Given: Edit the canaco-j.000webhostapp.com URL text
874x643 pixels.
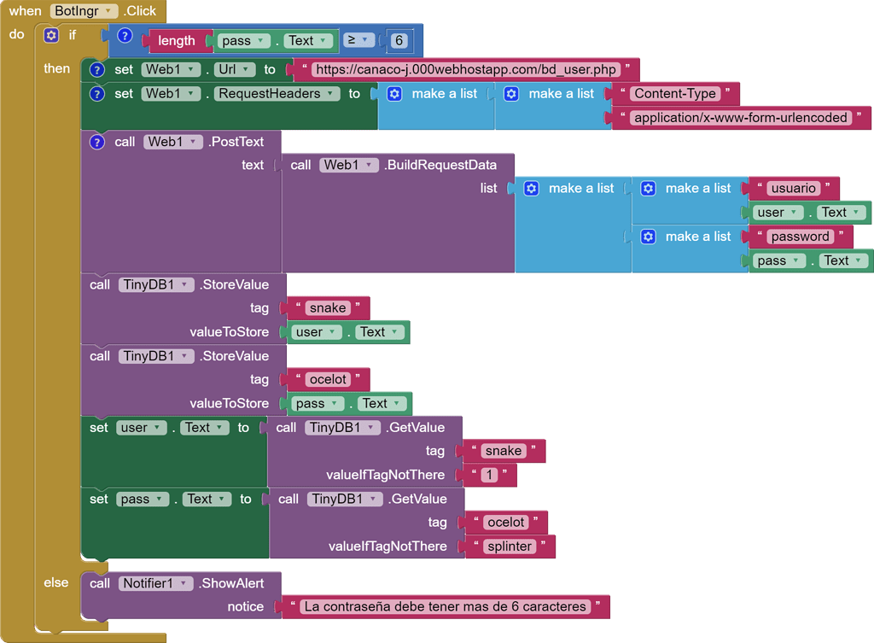Looking at the screenshot, I should [466, 70].
